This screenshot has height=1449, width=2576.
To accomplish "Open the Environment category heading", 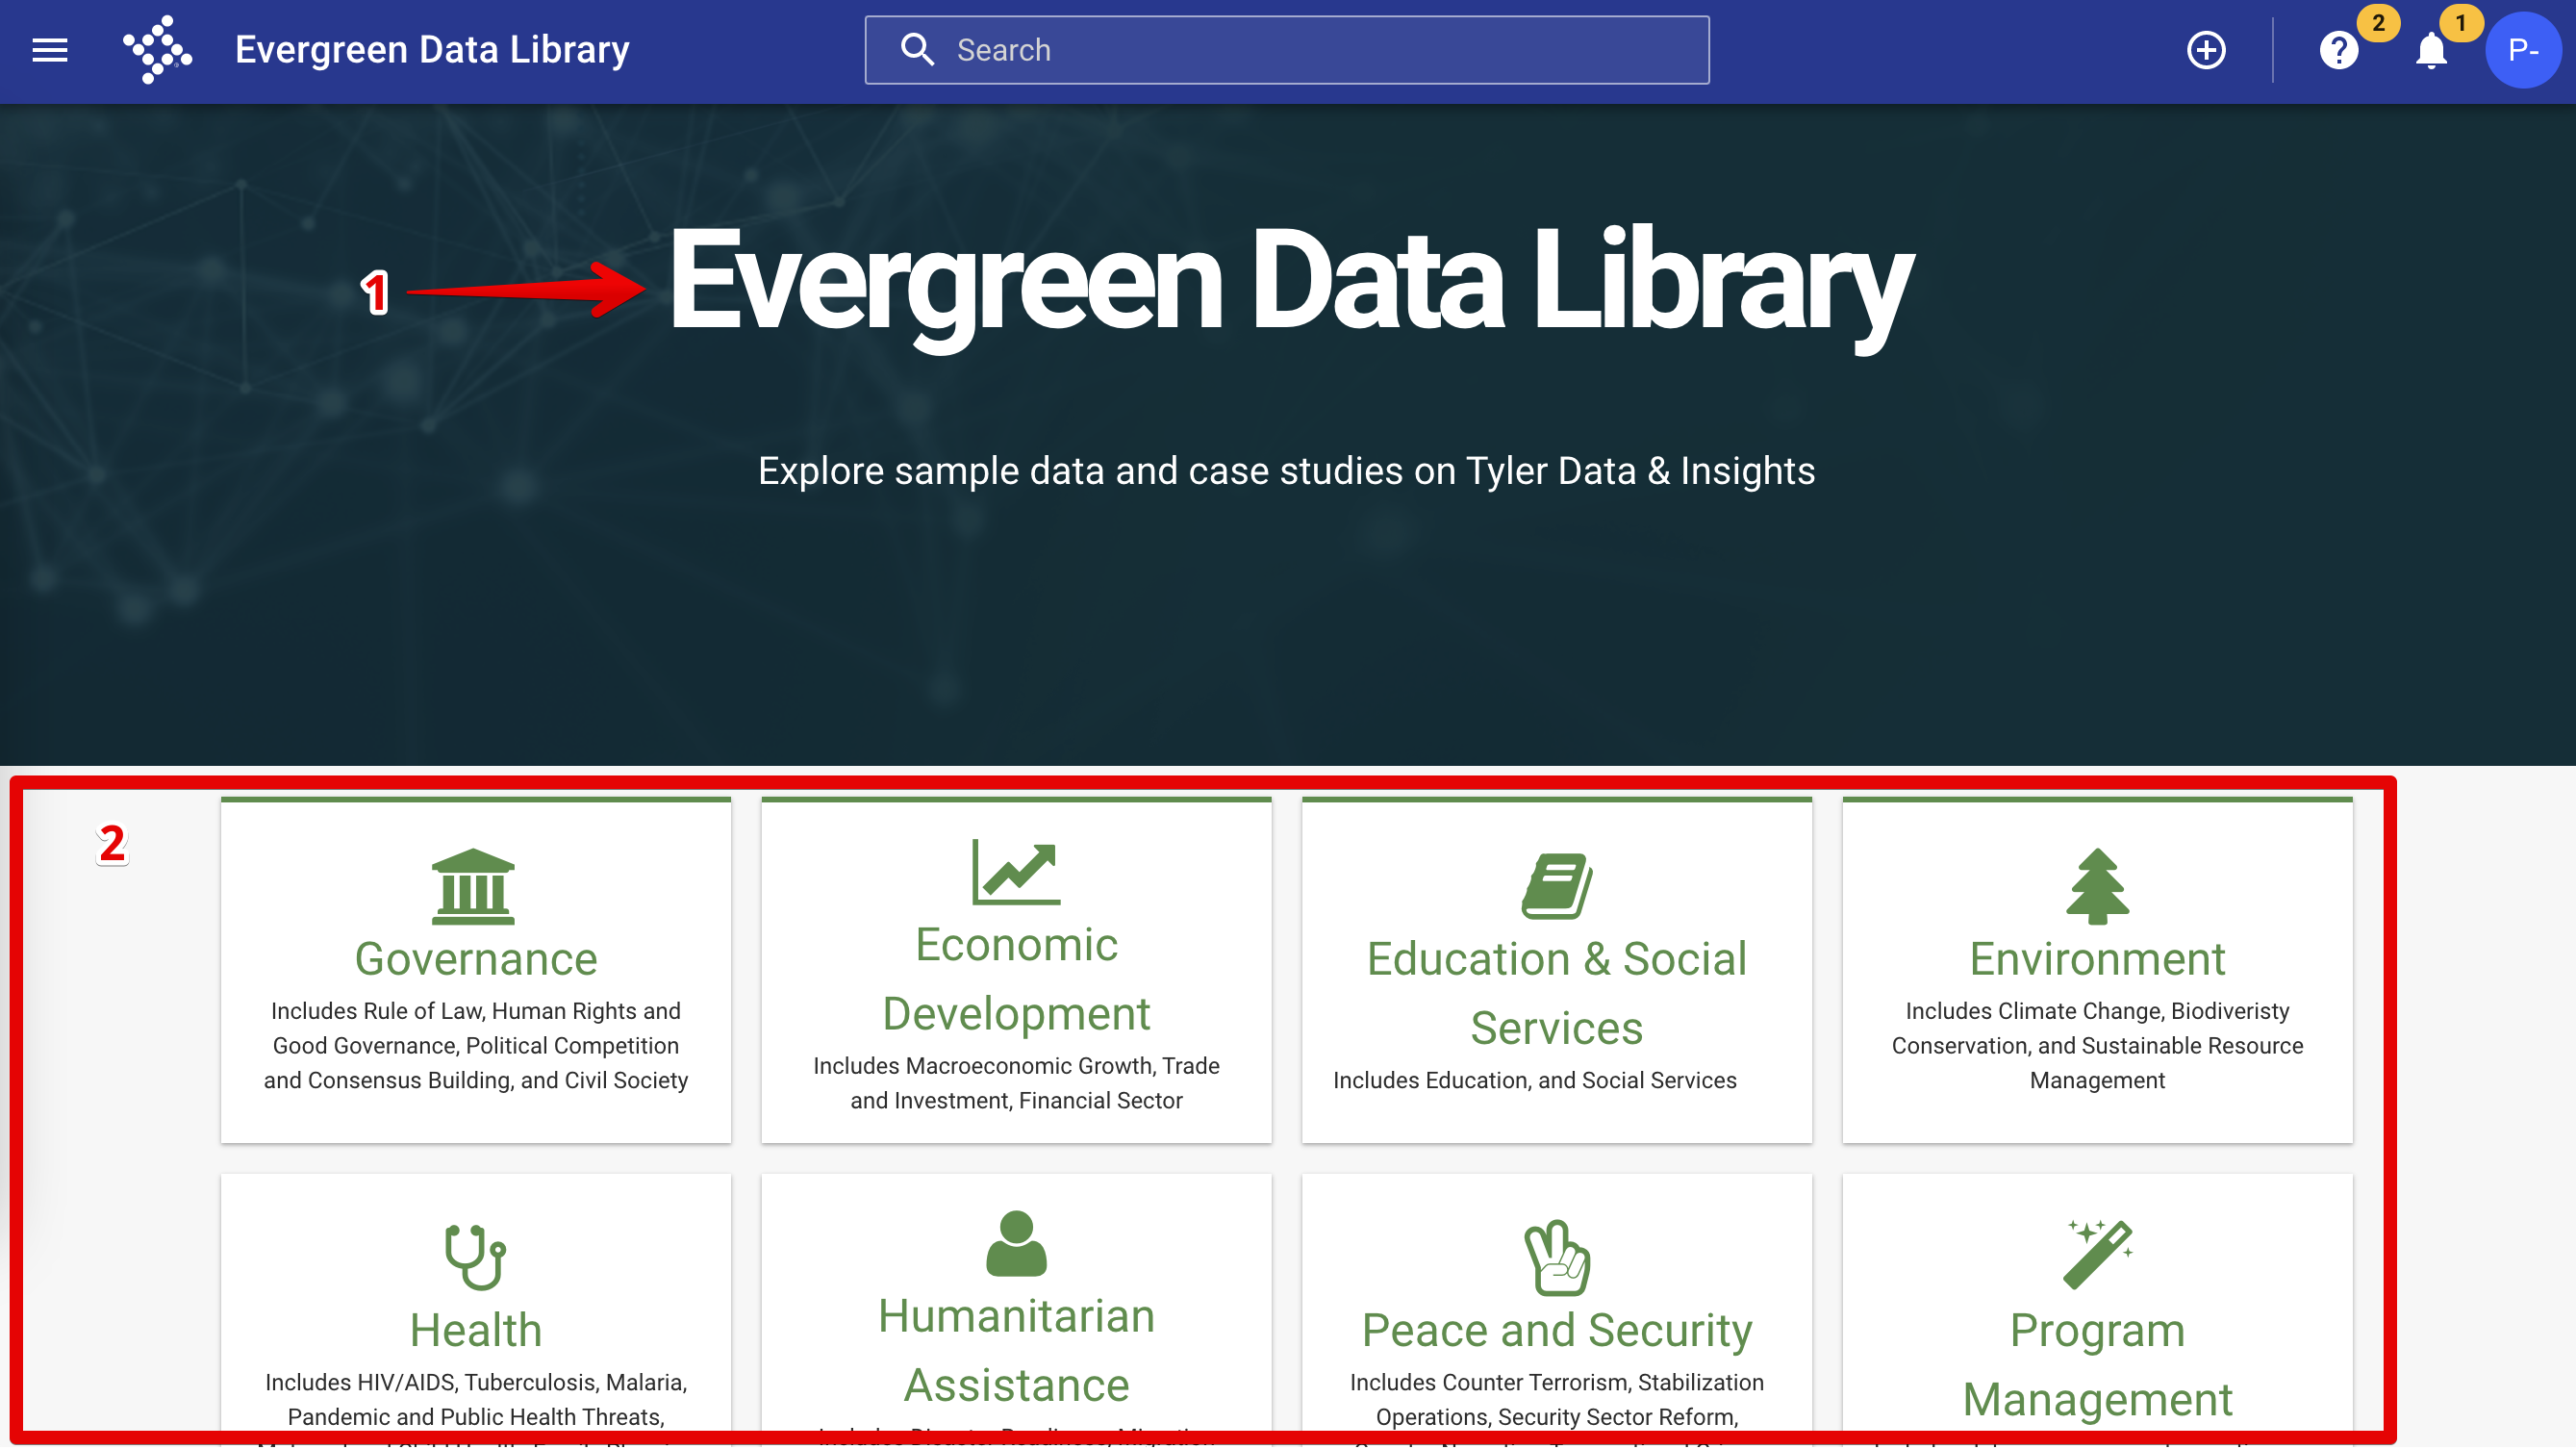I will [2098, 959].
